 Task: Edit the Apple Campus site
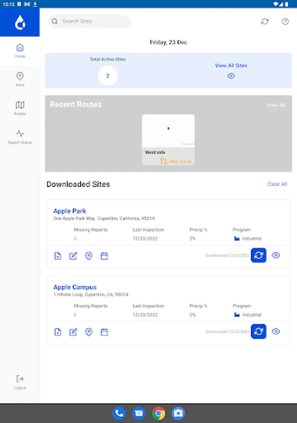pyautogui.click(x=73, y=332)
